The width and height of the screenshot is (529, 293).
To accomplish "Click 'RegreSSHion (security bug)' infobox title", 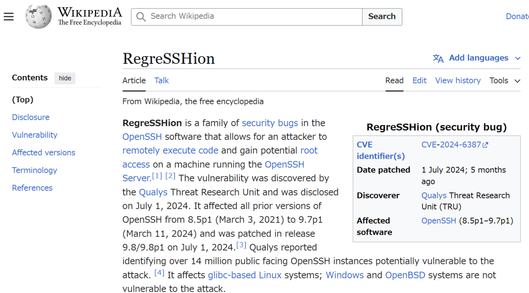I will click(436, 127).
